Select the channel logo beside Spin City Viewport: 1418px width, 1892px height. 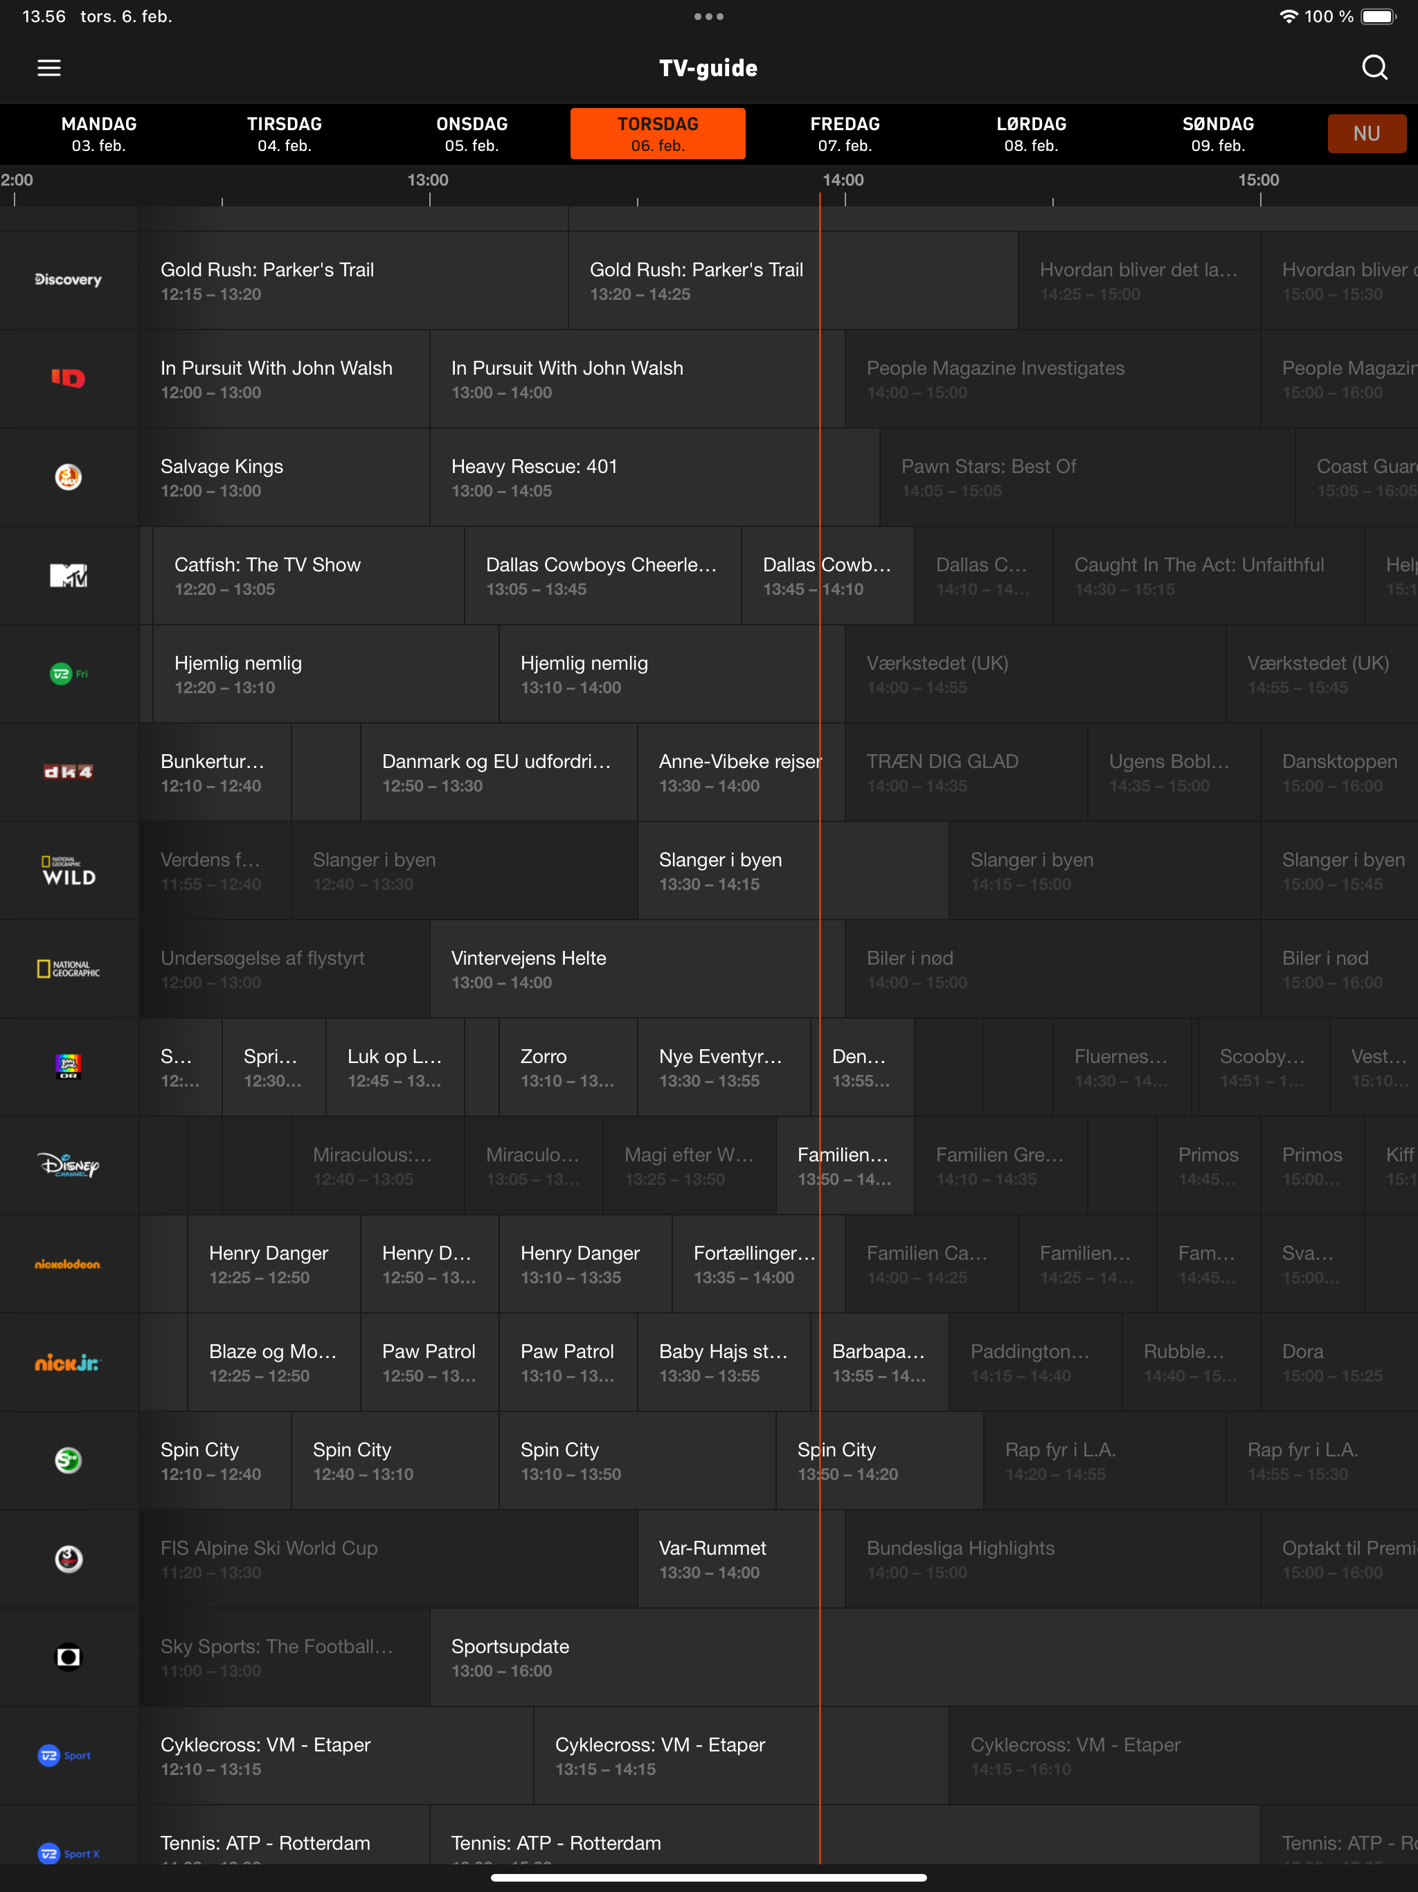tap(69, 1460)
